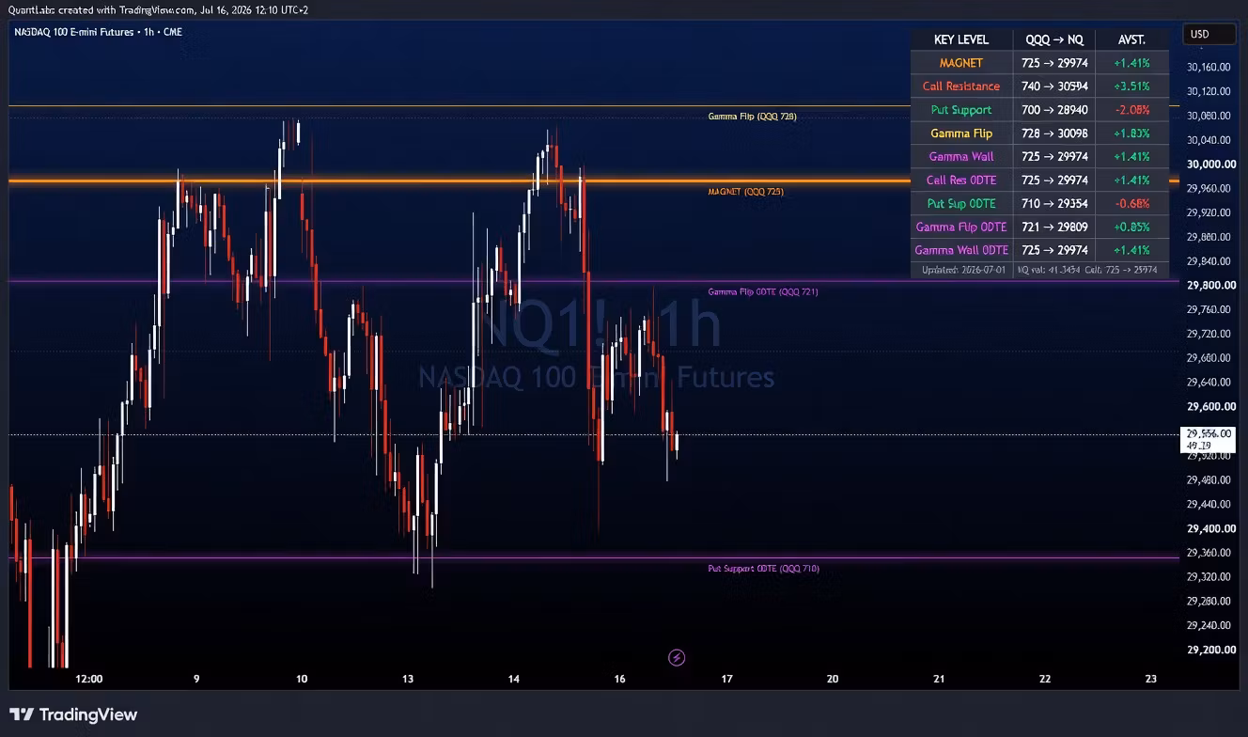Click the +0.85% Gamma Flip 0DTE value

1131,227
